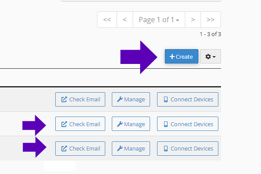Viewport: 261px width, 174px height.
Task: Jump to last page with >> button
Action: click(211, 20)
